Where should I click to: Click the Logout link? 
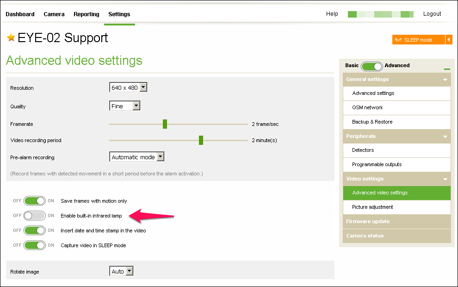pyautogui.click(x=432, y=14)
